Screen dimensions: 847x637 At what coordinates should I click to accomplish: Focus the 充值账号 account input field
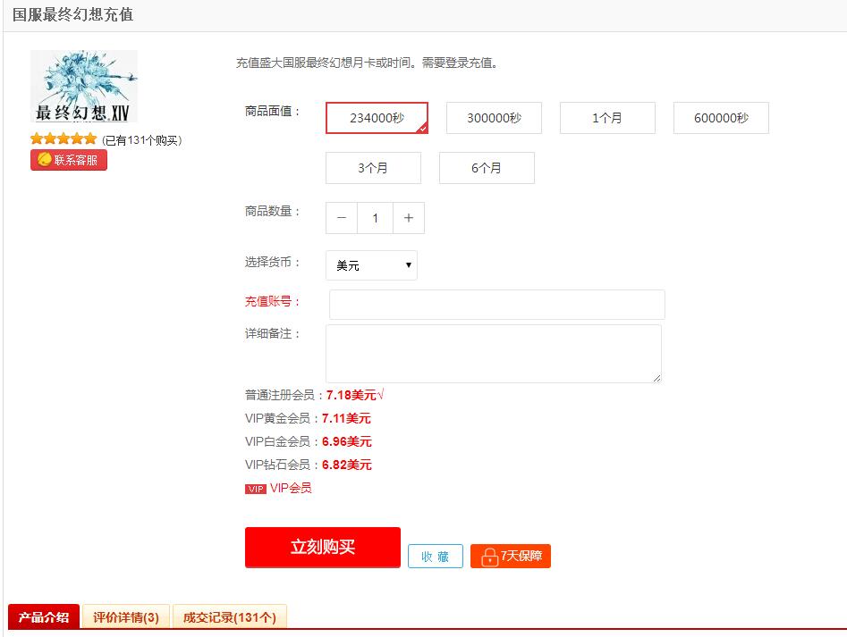(x=497, y=305)
